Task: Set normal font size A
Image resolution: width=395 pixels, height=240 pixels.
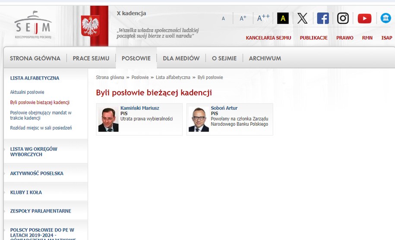Action: coord(223,19)
